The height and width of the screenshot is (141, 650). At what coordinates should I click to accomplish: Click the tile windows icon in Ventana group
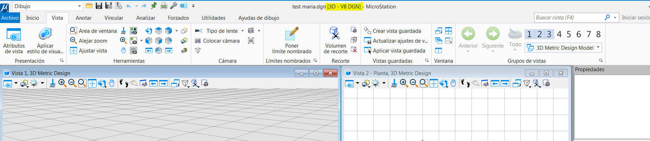[x=449, y=31]
